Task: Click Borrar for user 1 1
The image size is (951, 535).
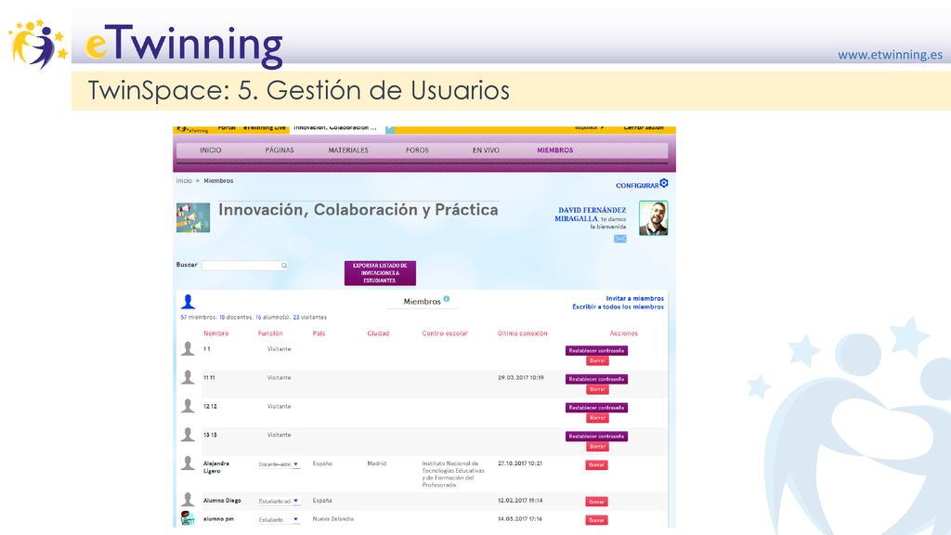Action: coord(597,361)
